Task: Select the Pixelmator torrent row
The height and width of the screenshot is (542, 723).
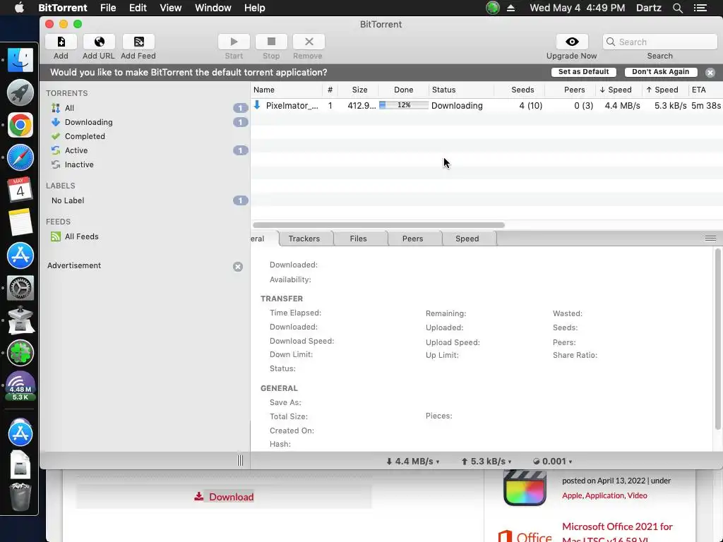Action: click(487, 106)
